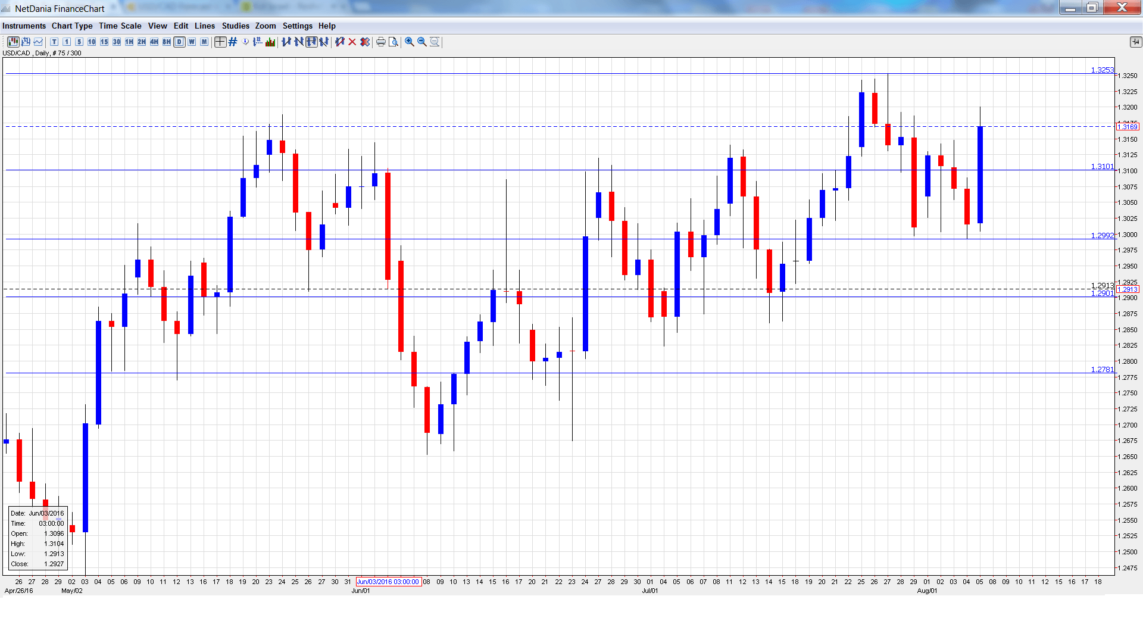The image size is (1143, 643).
Task: Click the top-right panel pin button
Action: (1136, 42)
